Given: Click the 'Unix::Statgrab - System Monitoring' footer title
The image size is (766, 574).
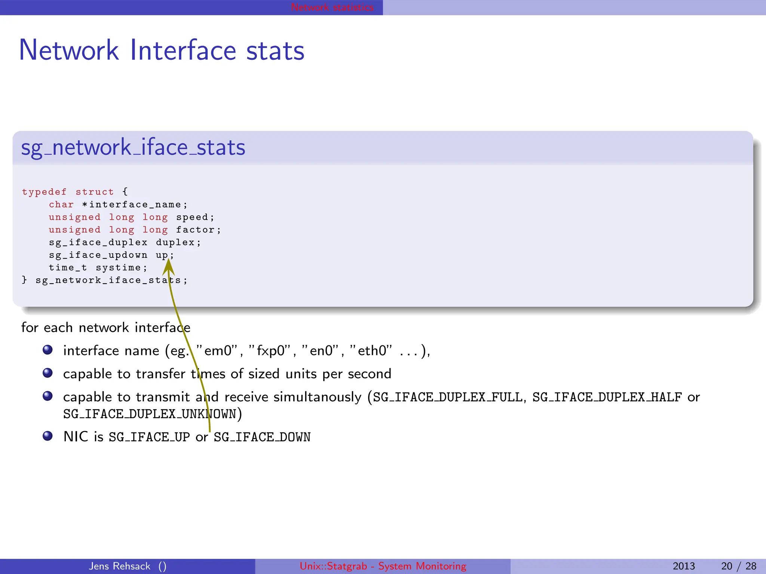Looking at the screenshot, I should coord(383,566).
